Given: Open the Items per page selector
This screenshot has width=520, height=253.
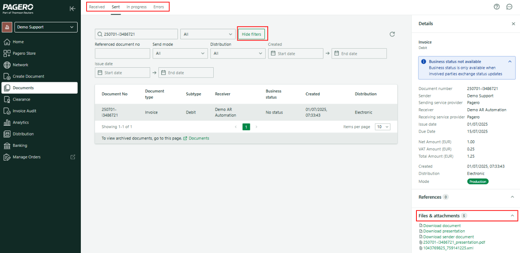Looking at the screenshot, I should (382, 126).
